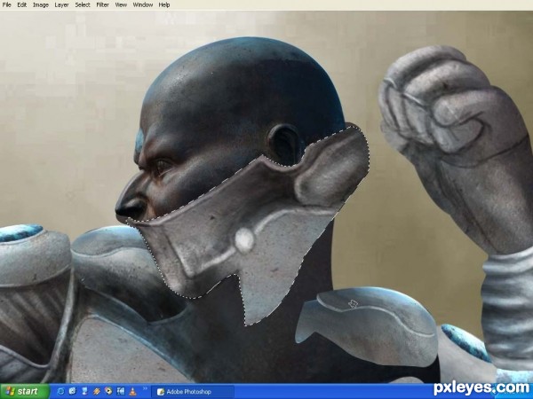Expand the quick launch overflow chevron
This screenshot has width=533, height=399.
click(145, 388)
